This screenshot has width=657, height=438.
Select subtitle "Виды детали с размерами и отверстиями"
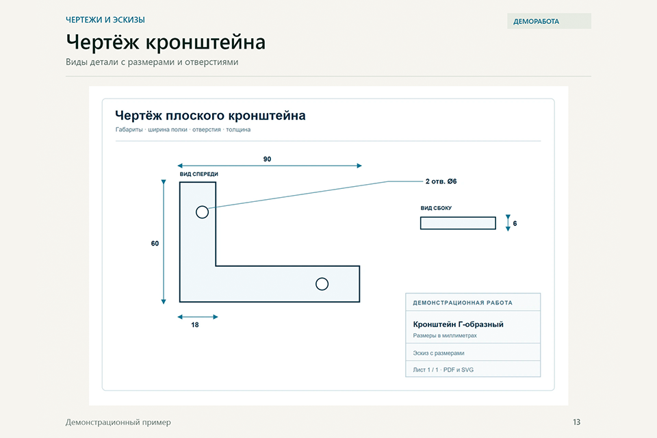tap(152, 62)
